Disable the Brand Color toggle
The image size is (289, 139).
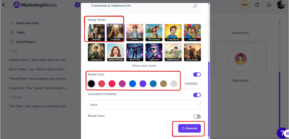point(197,75)
